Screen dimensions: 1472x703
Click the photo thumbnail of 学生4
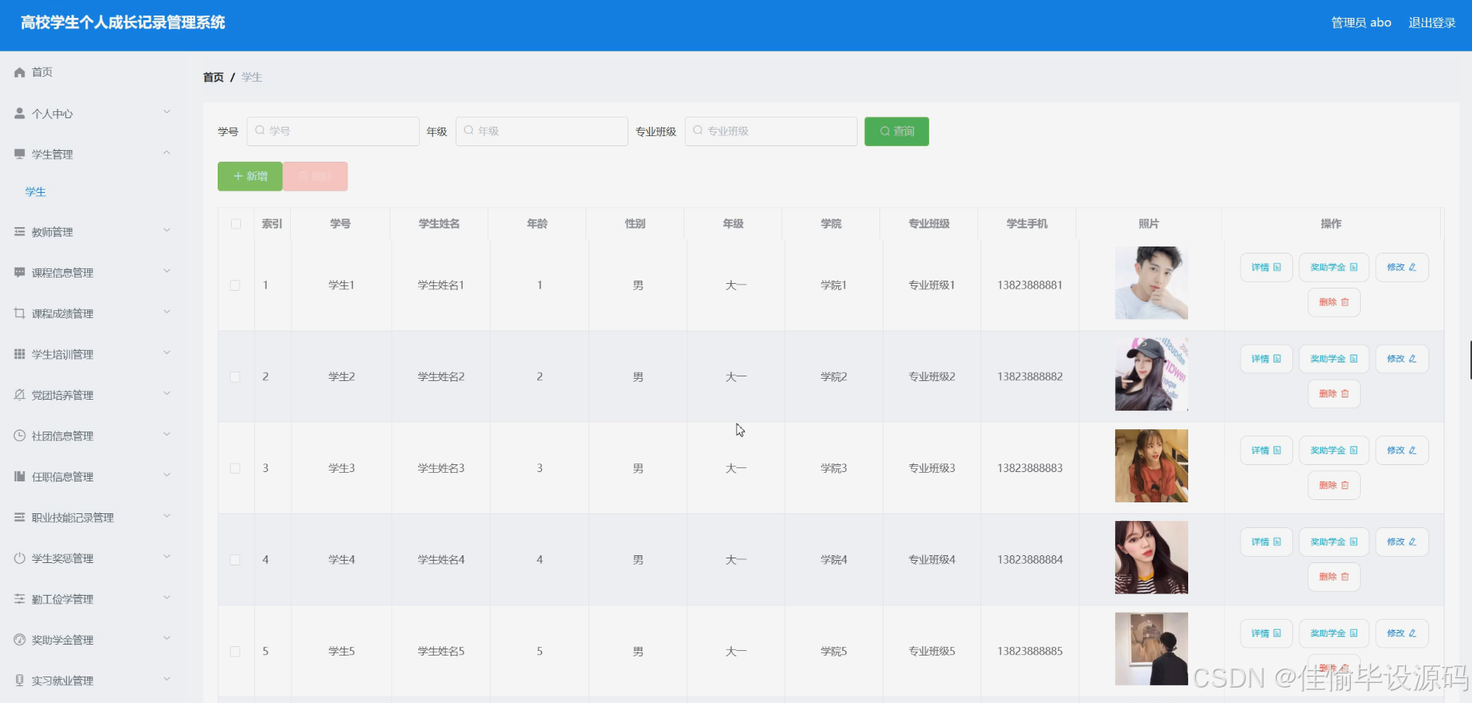pyautogui.click(x=1151, y=558)
